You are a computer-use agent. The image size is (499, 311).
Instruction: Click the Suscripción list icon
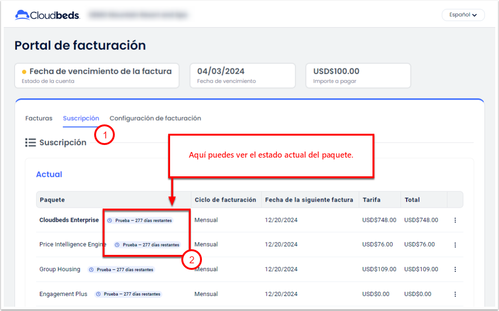(30, 143)
